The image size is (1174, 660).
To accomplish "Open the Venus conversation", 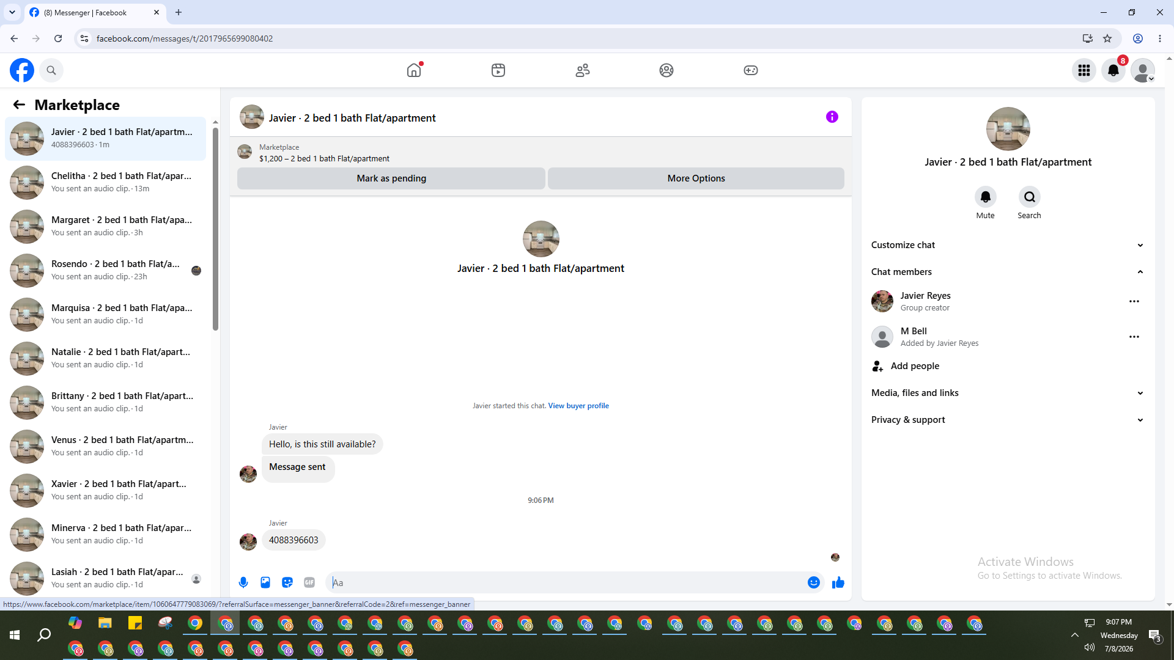I will 105,447.
